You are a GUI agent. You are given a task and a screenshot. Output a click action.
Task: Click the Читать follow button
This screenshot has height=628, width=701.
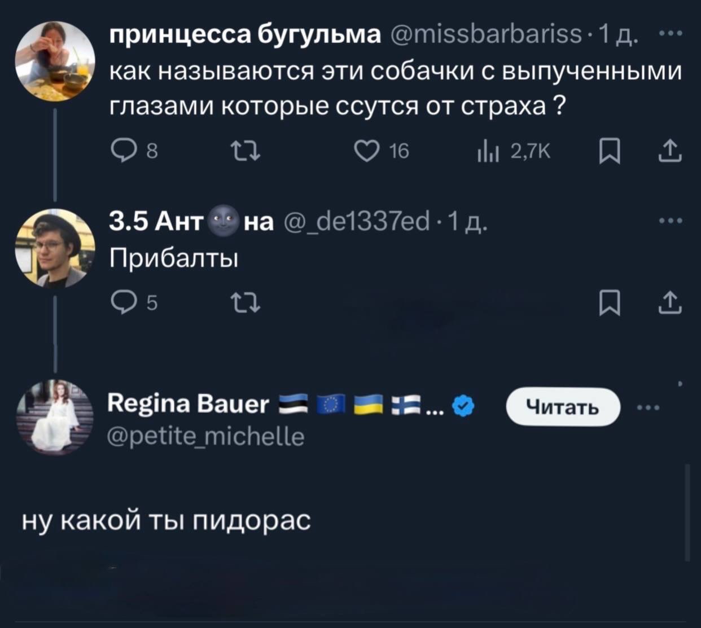[x=563, y=406]
